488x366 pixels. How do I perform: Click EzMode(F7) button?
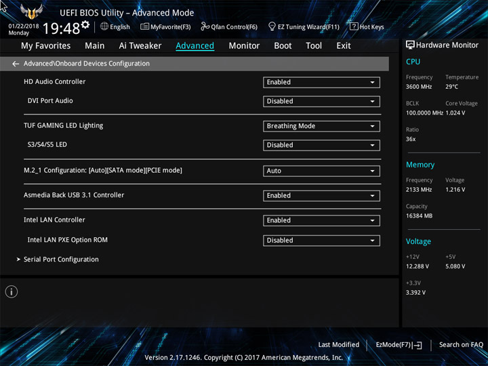(399, 345)
